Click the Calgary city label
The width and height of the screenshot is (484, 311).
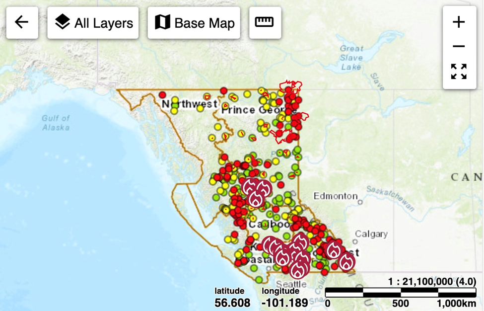371,234
